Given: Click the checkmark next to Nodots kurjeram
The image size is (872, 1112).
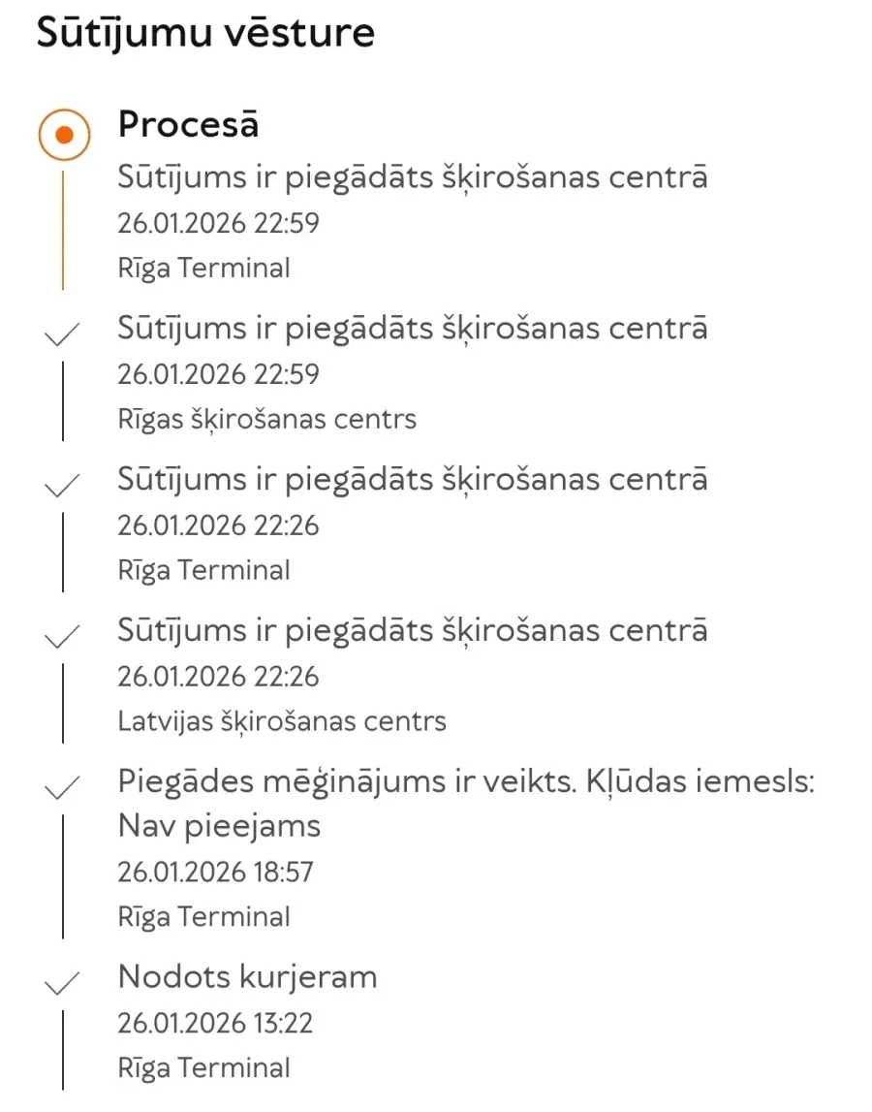Looking at the screenshot, I should click(63, 982).
